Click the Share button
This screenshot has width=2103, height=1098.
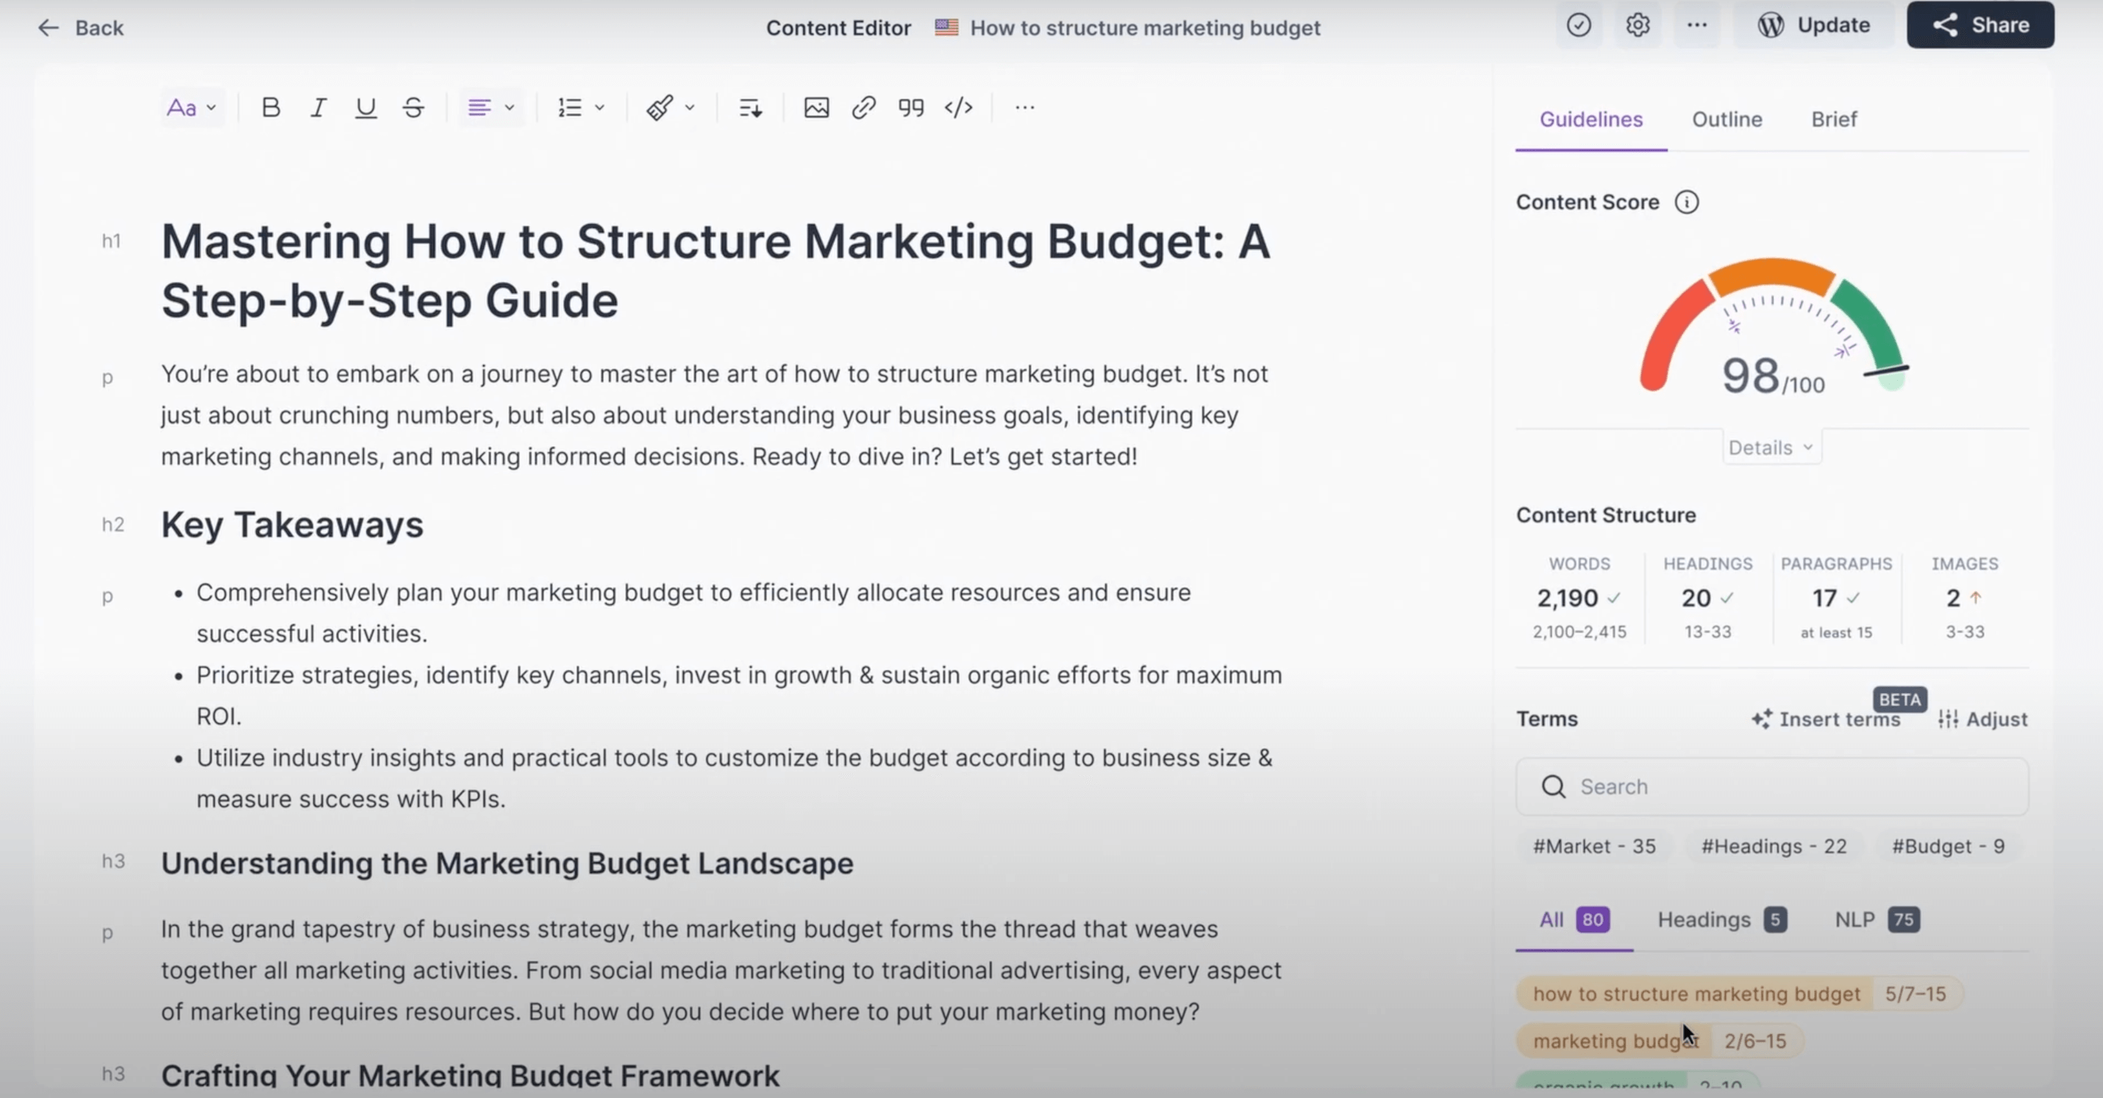pyautogui.click(x=1979, y=24)
